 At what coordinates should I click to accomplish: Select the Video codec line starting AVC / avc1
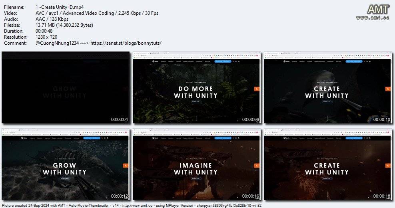tap(97, 13)
